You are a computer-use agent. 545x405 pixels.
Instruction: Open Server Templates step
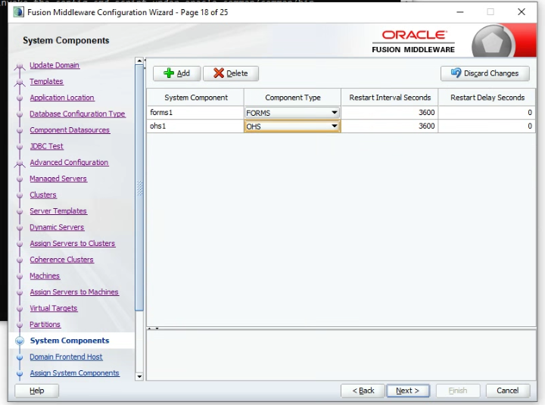(x=58, y=211)
